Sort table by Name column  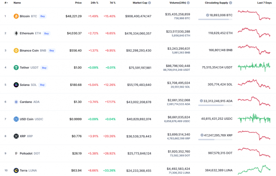tap(17, 3)
